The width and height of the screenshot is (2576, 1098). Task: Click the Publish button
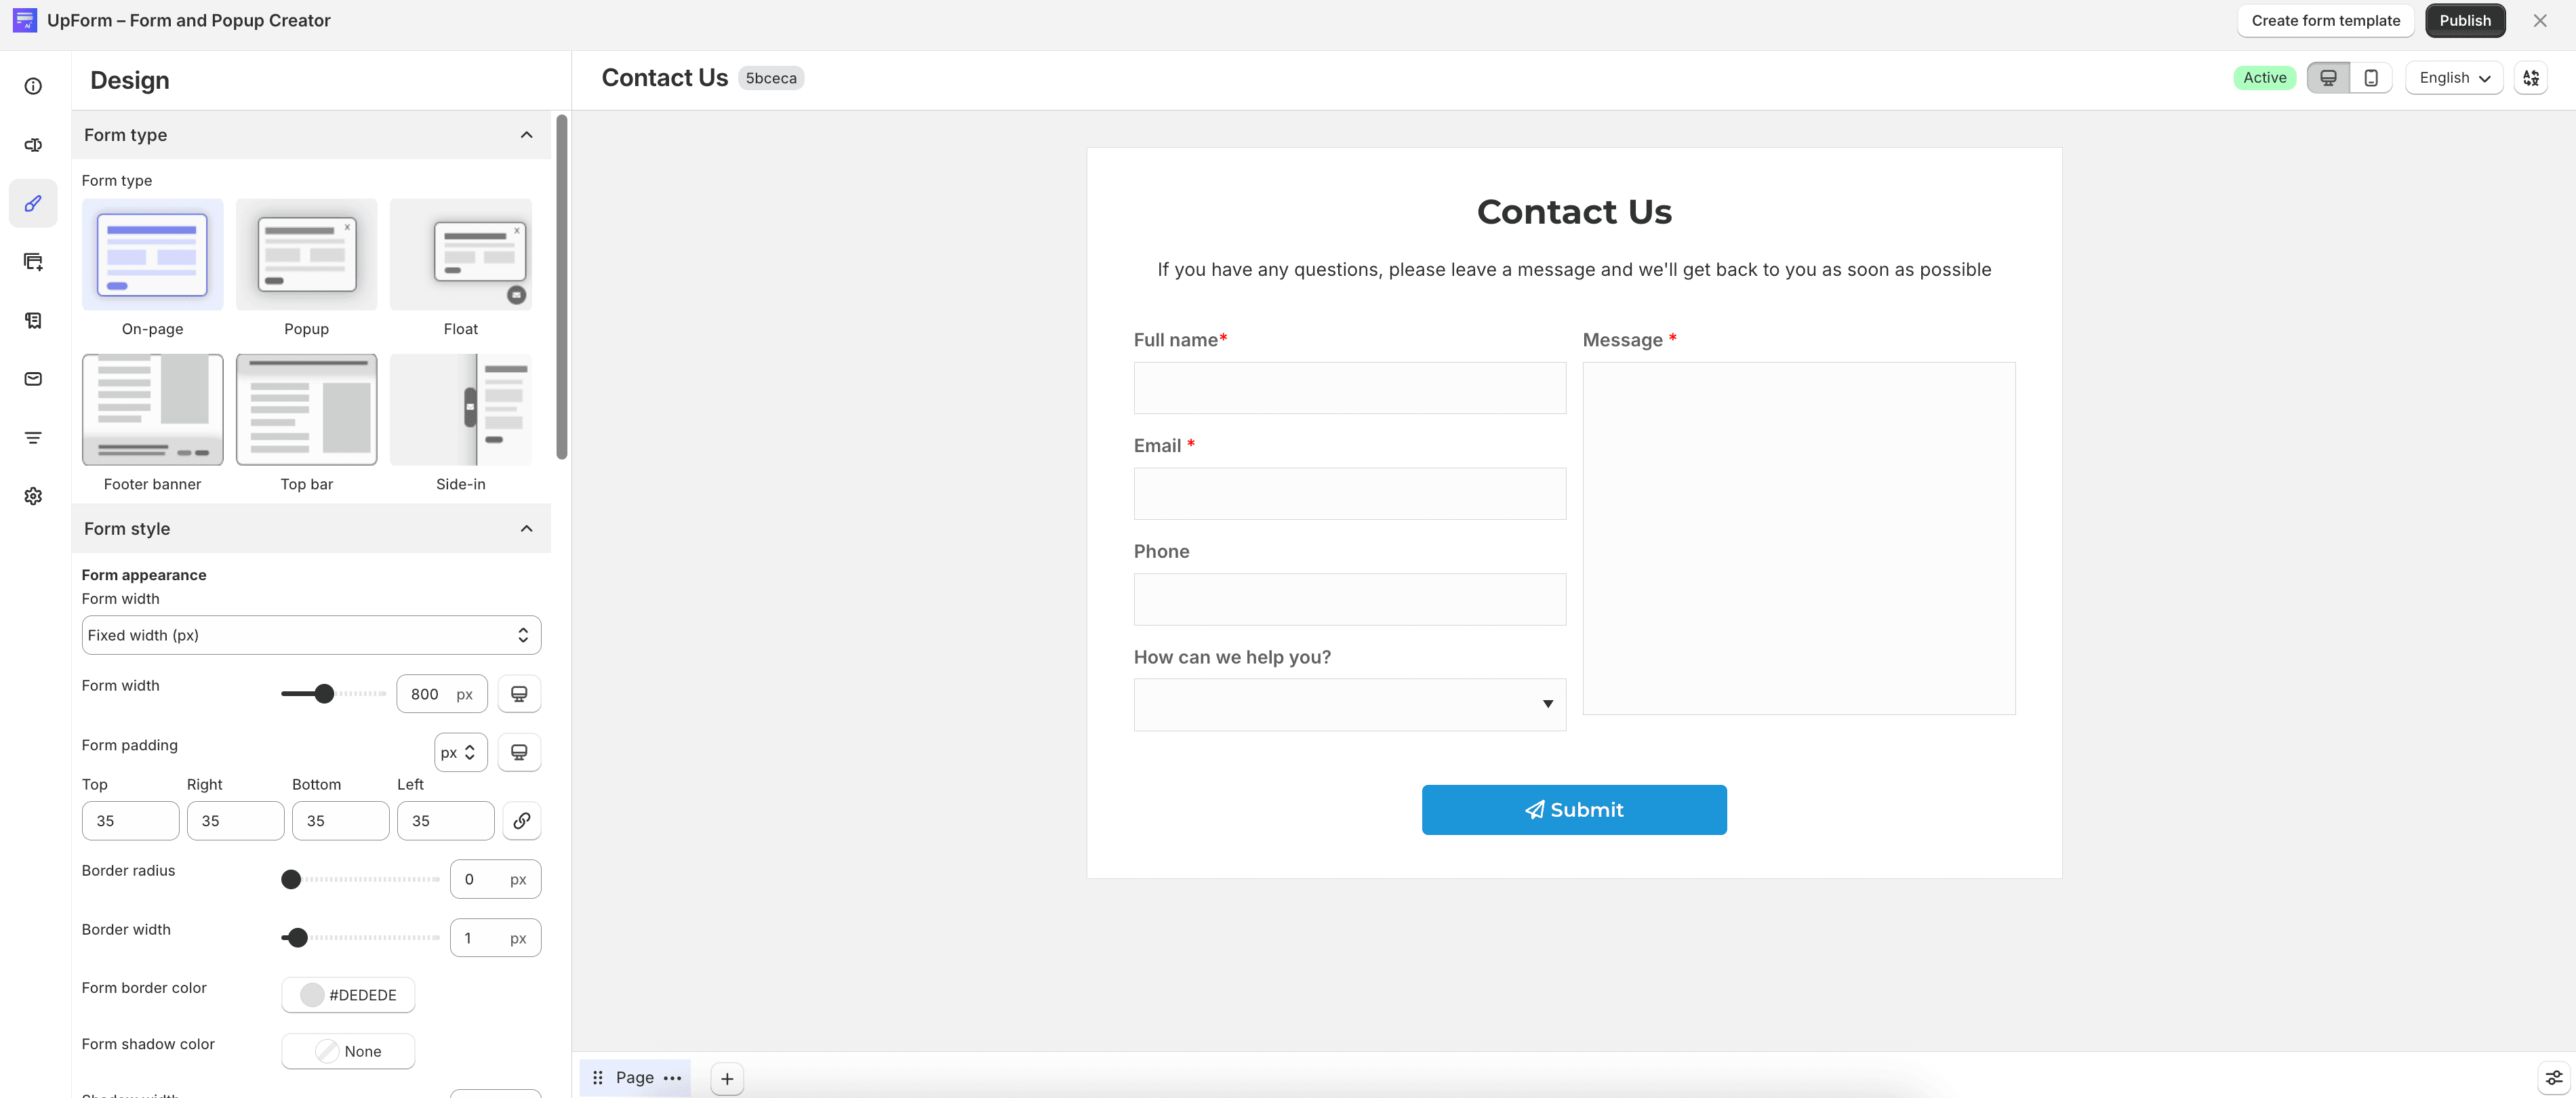click(2464, 20)
